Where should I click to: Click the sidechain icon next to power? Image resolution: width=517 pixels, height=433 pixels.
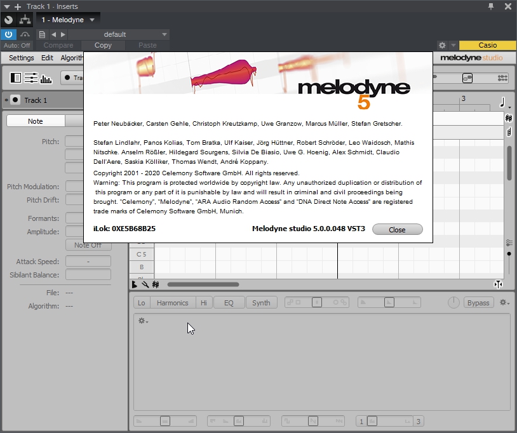pyautogui.click(x=25, y=34)
